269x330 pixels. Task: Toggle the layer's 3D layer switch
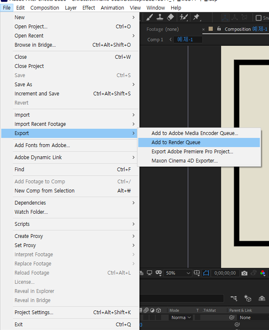coord(158,317)
